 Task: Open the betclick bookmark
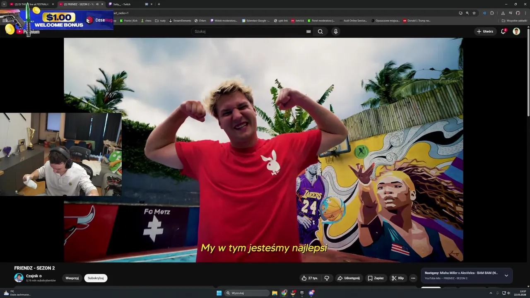click(298, 20)
